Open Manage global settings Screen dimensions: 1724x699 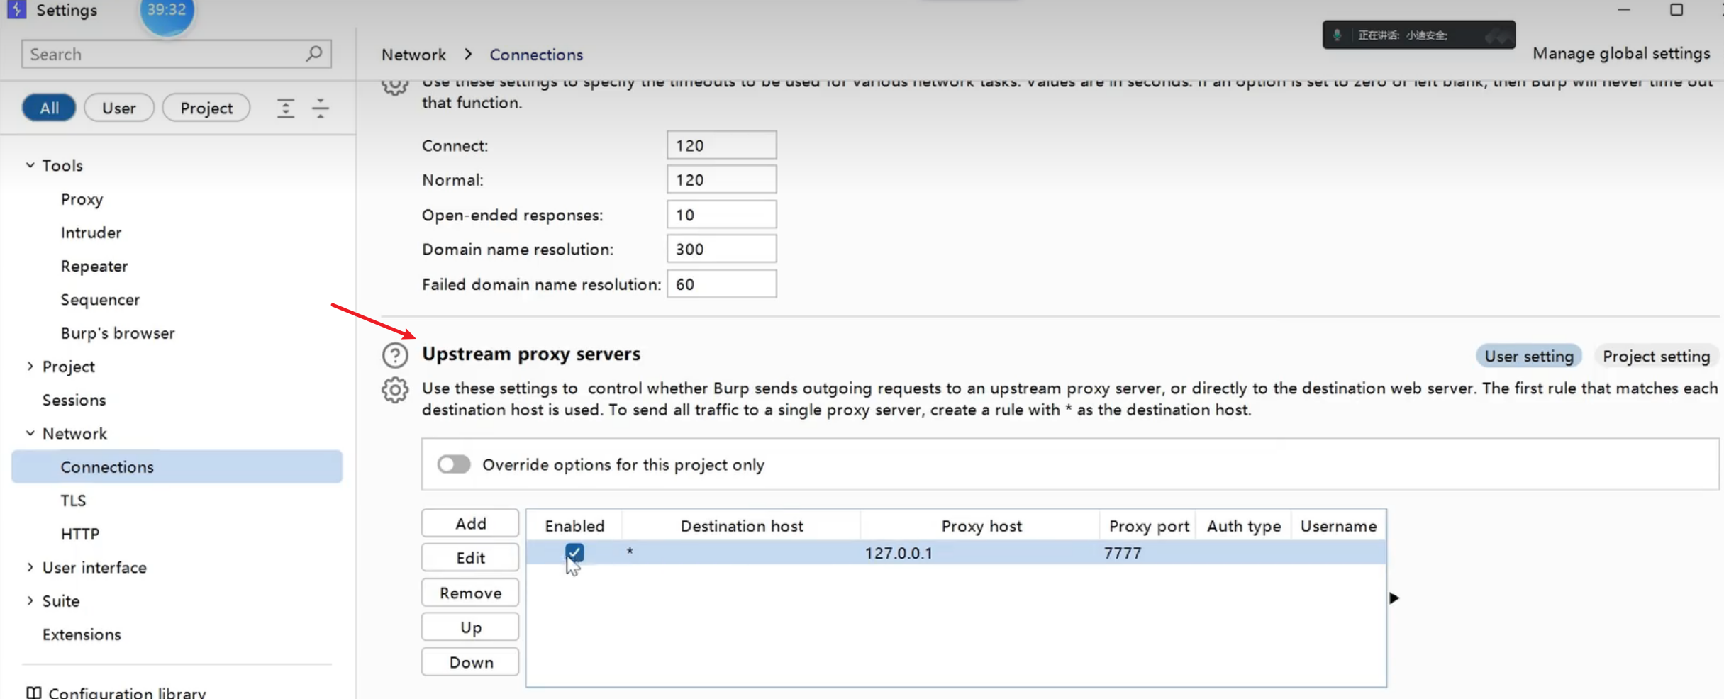pyautogui.click(x=1621, y=54)
